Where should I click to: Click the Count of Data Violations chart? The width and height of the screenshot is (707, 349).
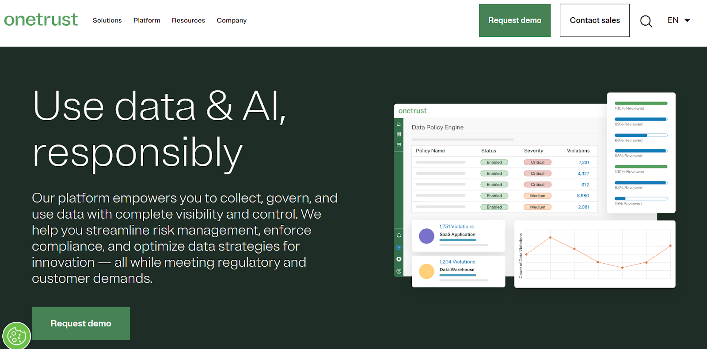pos(595,254)
